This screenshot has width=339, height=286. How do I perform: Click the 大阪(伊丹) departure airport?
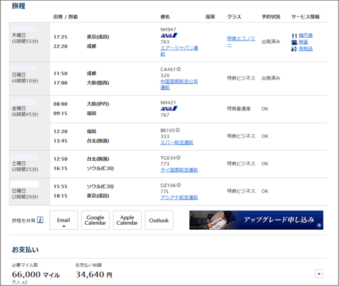(98, 104)
